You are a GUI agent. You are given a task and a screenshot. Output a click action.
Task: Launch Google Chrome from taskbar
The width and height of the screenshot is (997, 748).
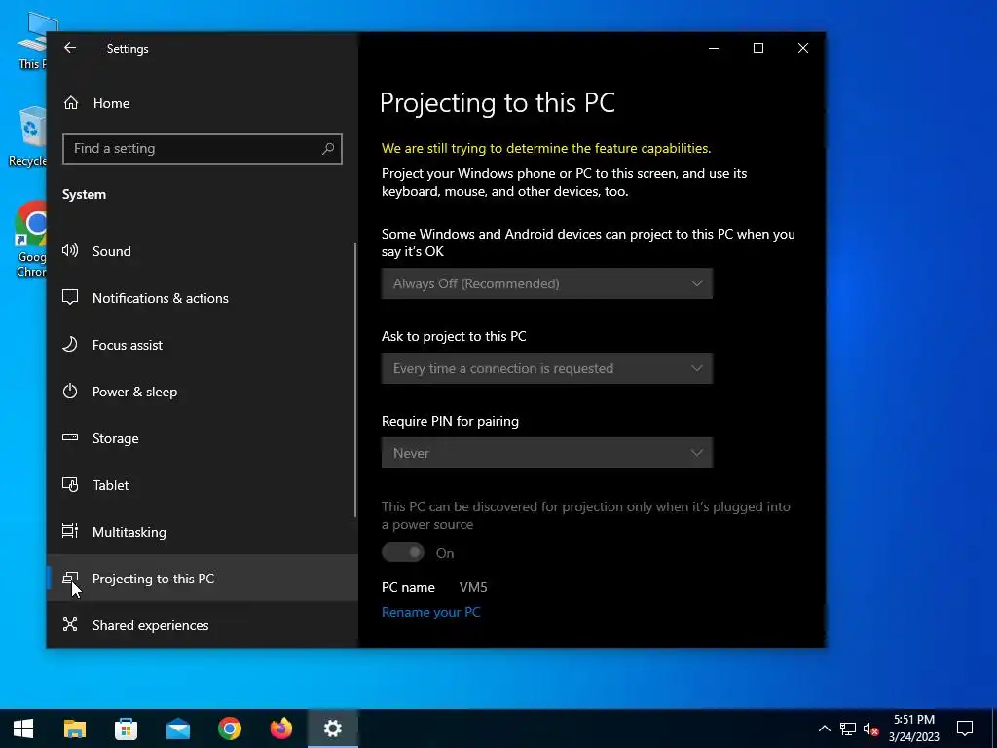[x=230, y=729]
